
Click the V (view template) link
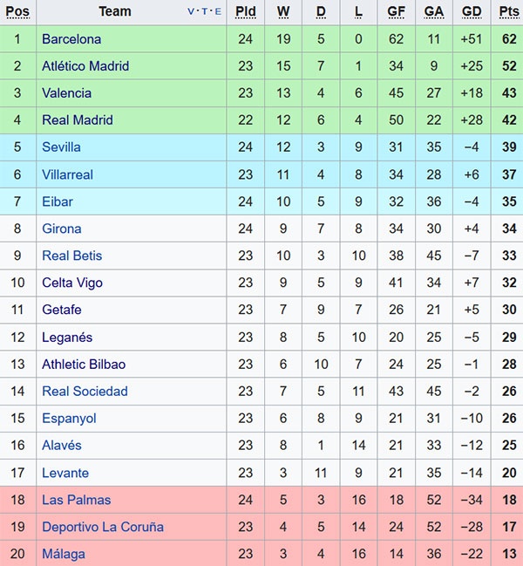click(x=192, y=12)
